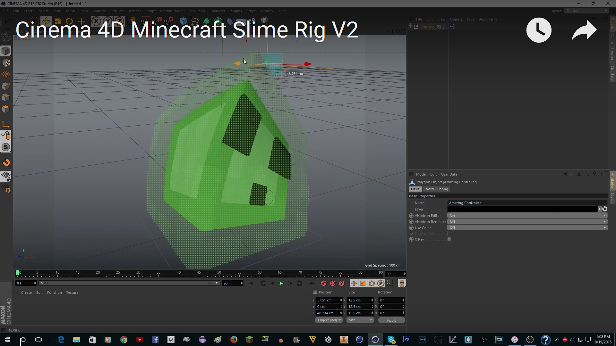
Task: Open the Light object icon
Action: coord(264,21)
